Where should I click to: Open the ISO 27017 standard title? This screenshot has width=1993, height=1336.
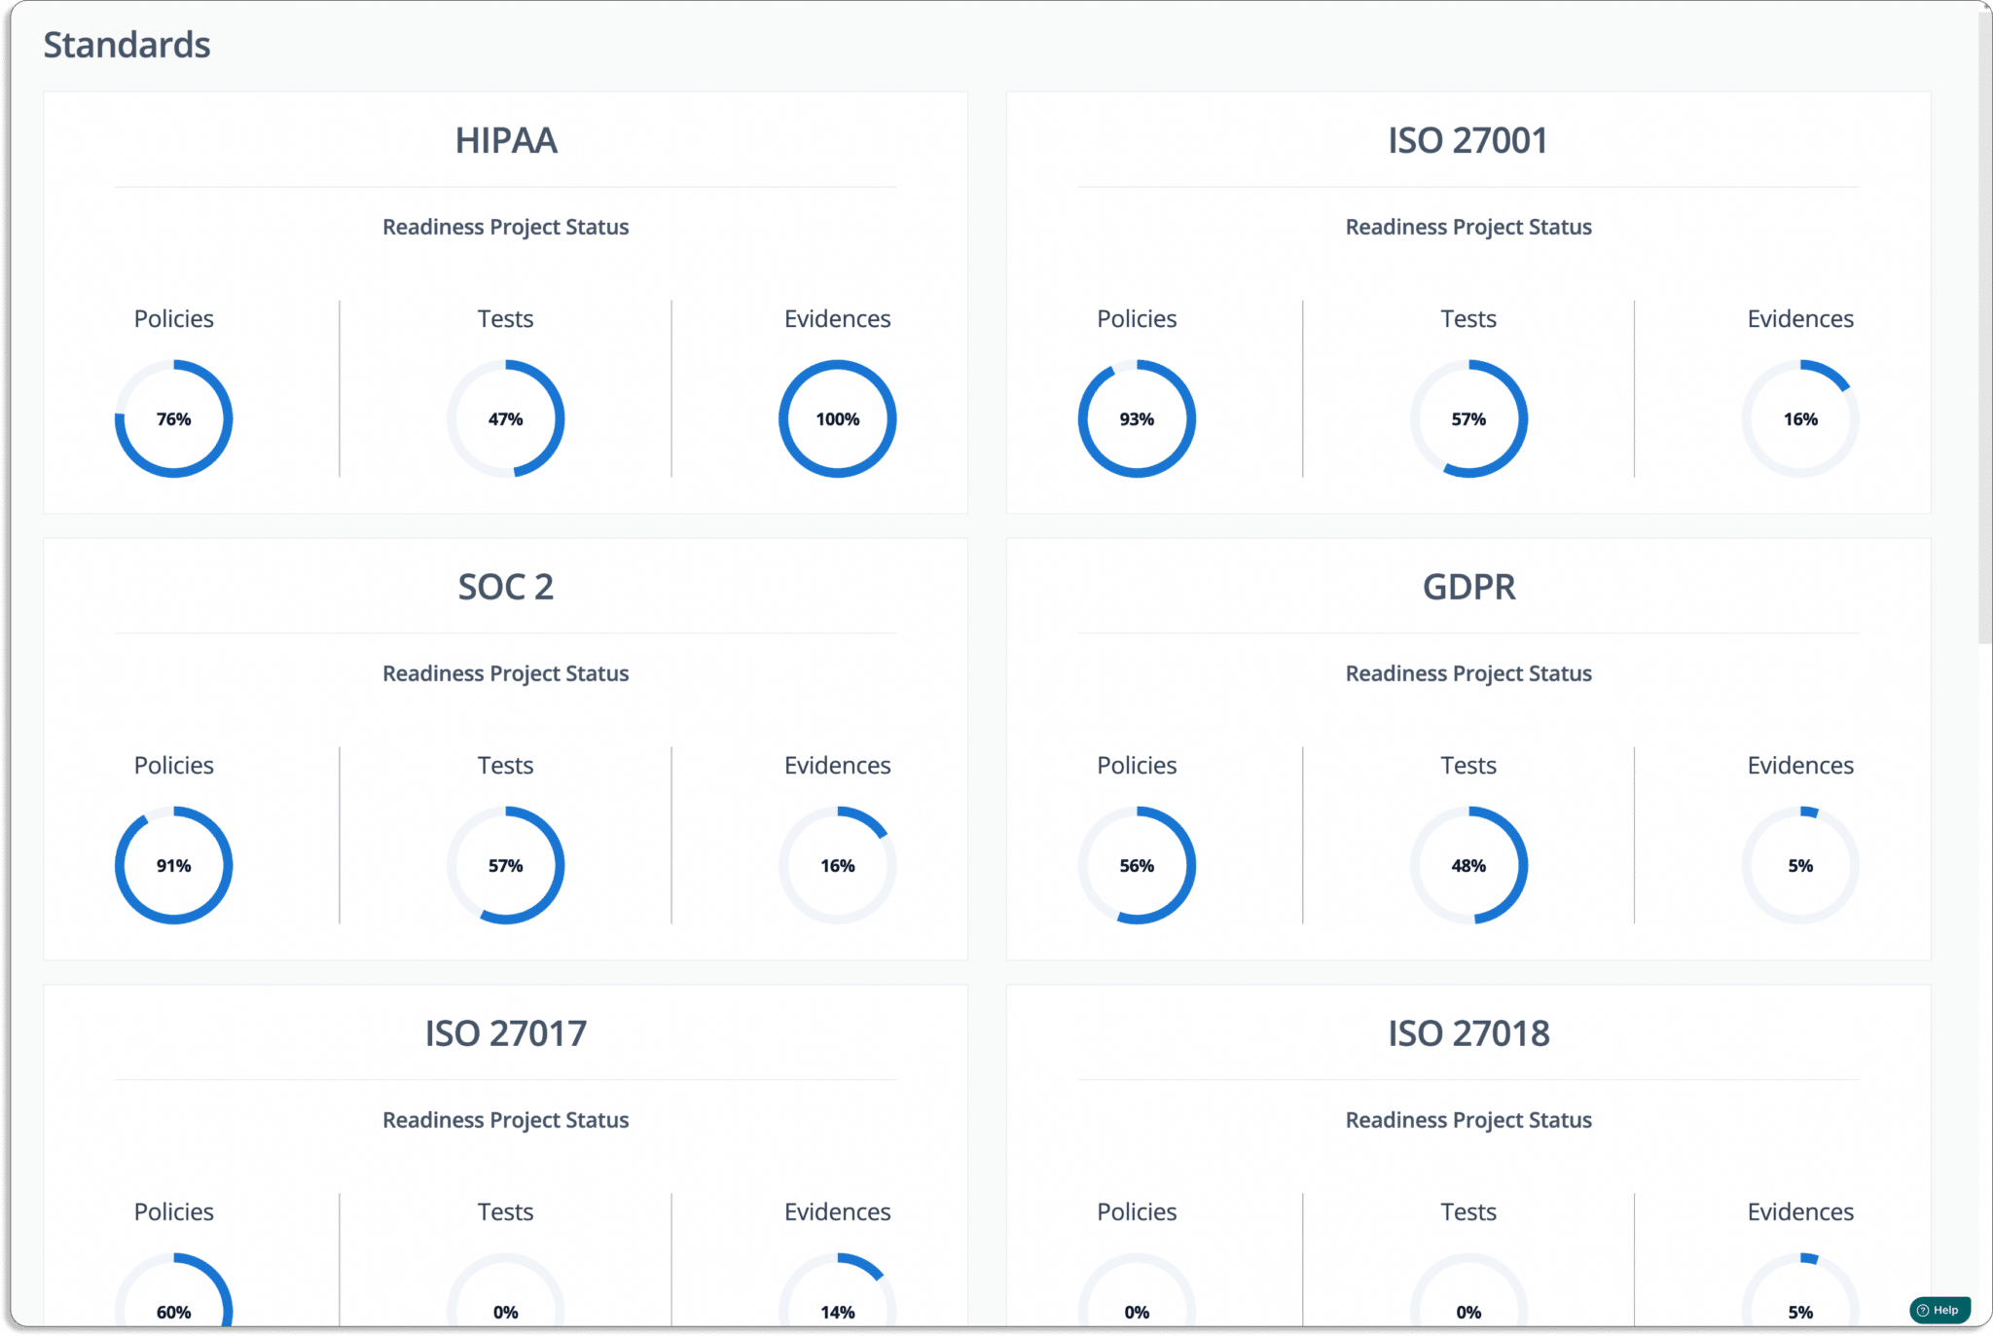click(x=506, y=1033)
